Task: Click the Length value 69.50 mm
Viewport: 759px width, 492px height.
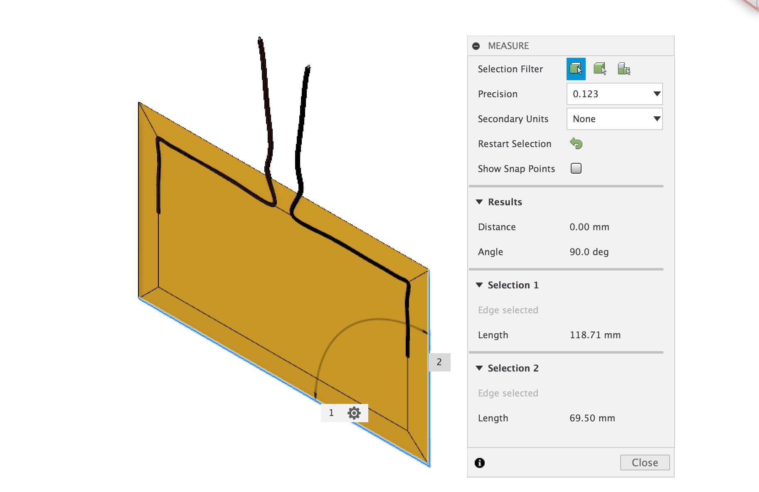Action: [592, 418]
